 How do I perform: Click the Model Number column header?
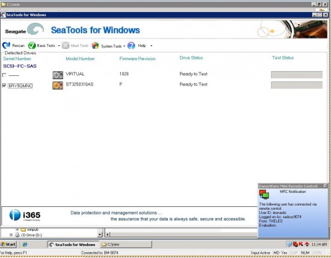pyautogui.click(x=80, y=58)
